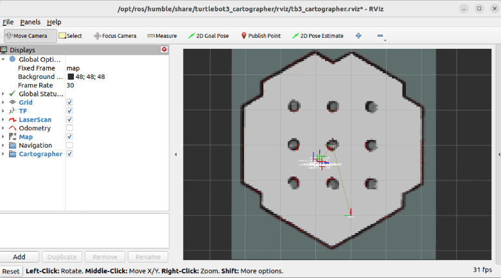
Task: Uncheck the TF display checkbox
Action: click(x=69, y=111)
